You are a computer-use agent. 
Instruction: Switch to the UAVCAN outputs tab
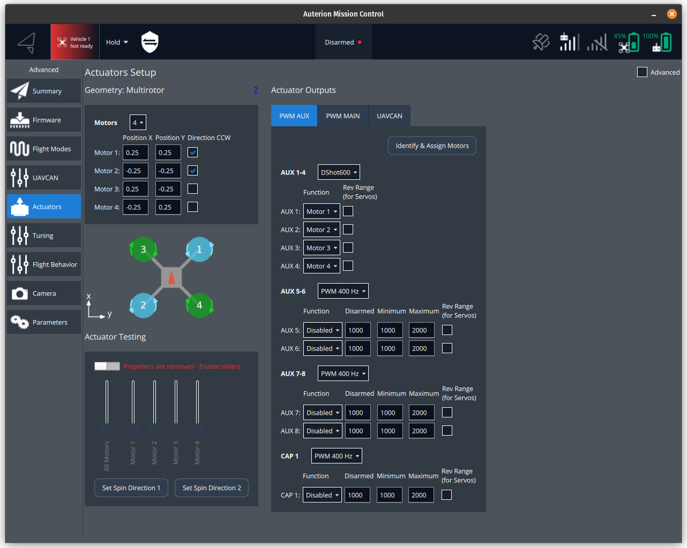tap(389, 116)
